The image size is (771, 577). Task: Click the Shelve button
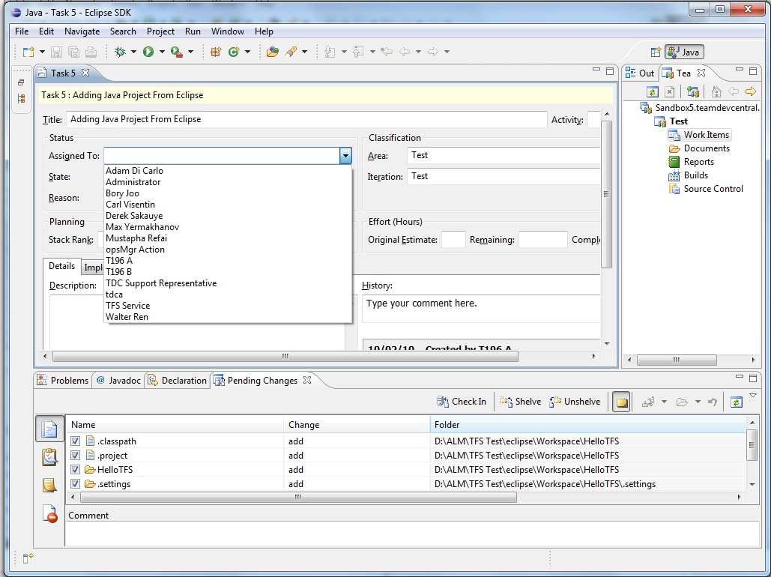pos(521,402)
